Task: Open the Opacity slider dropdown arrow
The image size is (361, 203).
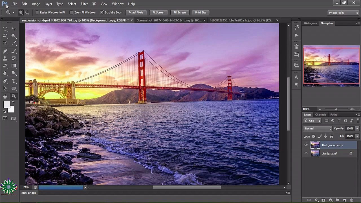Action: 357,129
